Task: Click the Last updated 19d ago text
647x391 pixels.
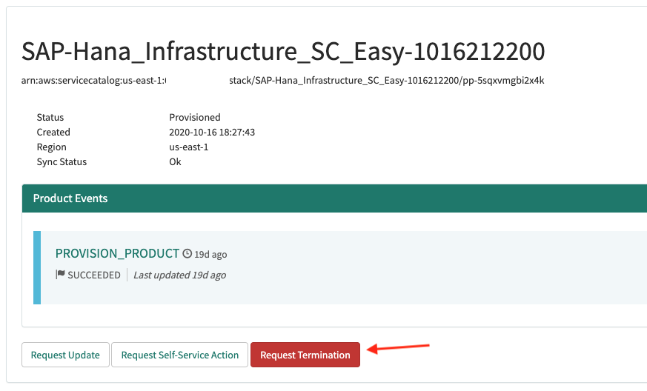Action: [179, 275]
